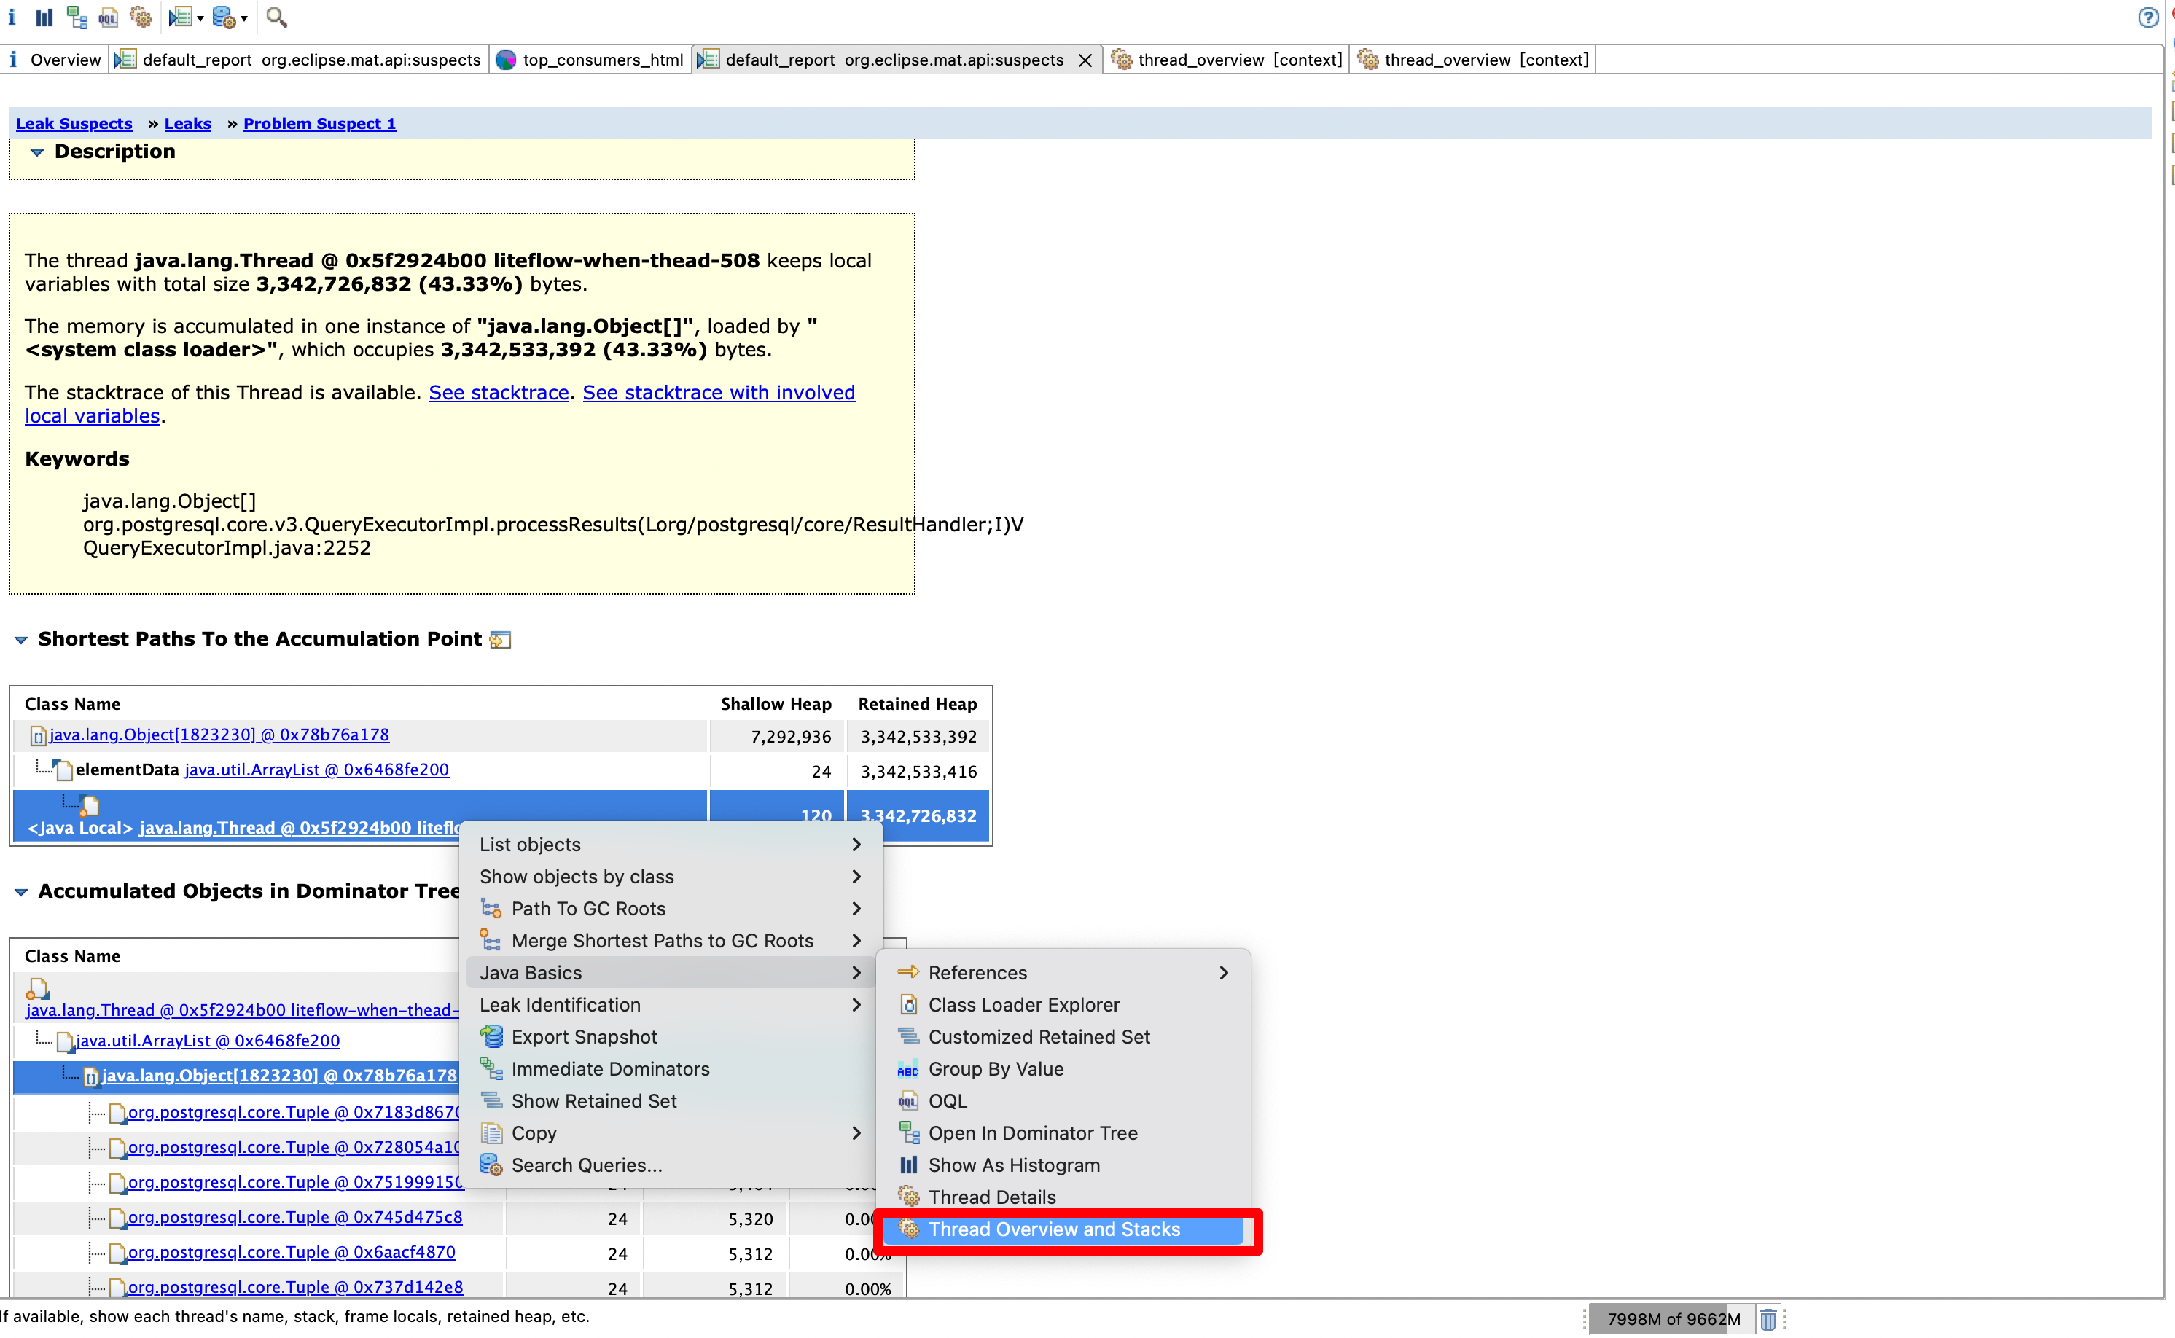This screenshot has height=1338, width=2175.
Task: Choose Thread Overview and Stacks
Action: pos(1063,1230)
